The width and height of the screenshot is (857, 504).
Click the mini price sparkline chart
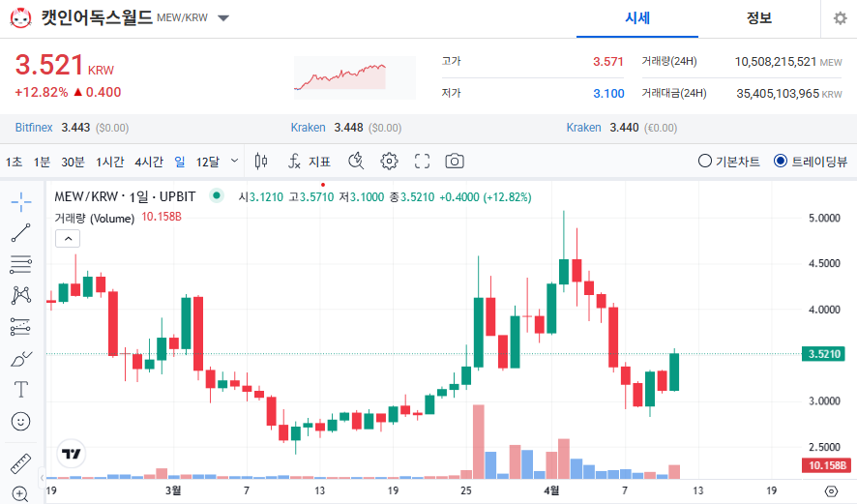click(355, 77)
